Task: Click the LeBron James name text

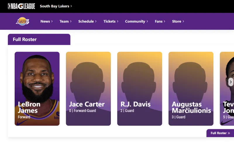Action: tap(29, 107)
